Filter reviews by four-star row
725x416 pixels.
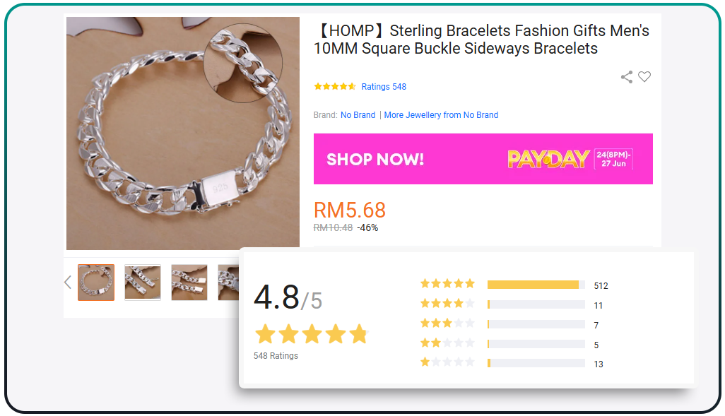tap(512, 304)
